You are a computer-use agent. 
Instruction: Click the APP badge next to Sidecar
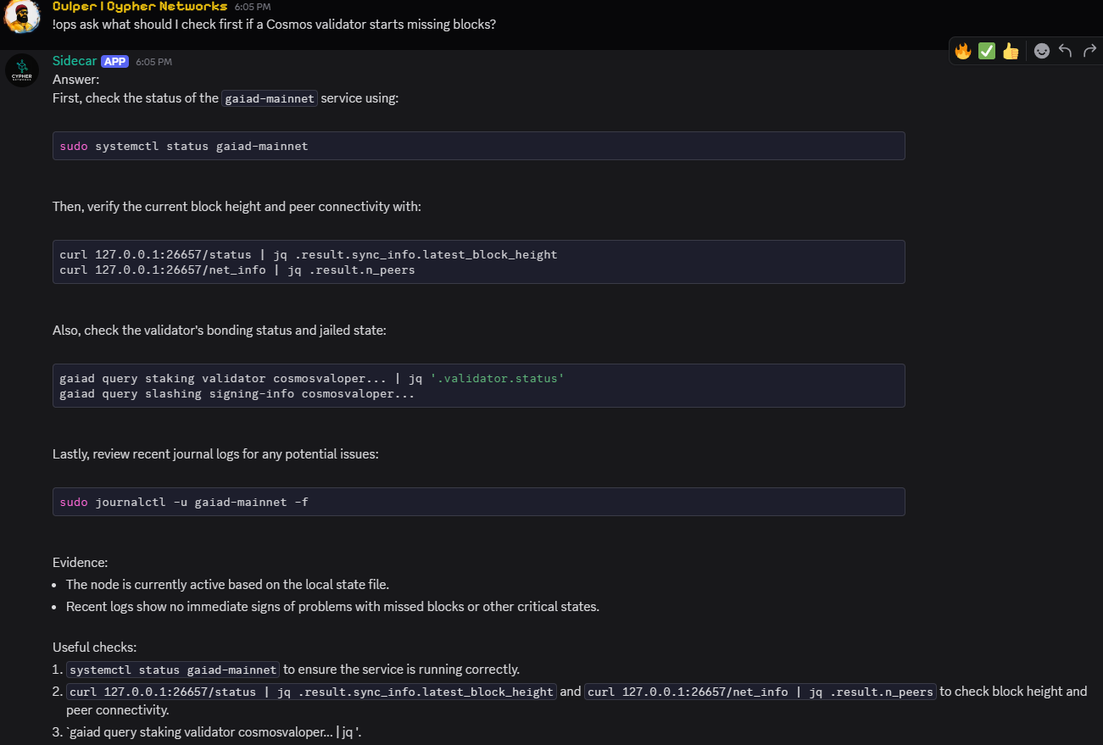click(x=114, y=61)
